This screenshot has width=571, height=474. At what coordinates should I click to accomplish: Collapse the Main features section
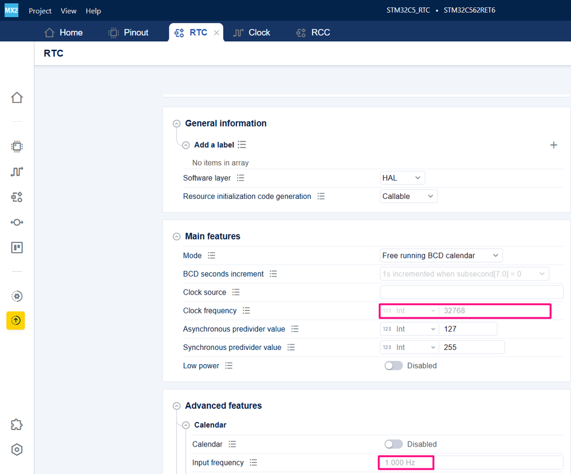tap(177, 237)
